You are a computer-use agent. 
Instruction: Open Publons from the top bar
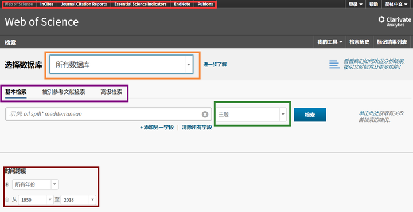pyautogui.click(x=205, y=4)
